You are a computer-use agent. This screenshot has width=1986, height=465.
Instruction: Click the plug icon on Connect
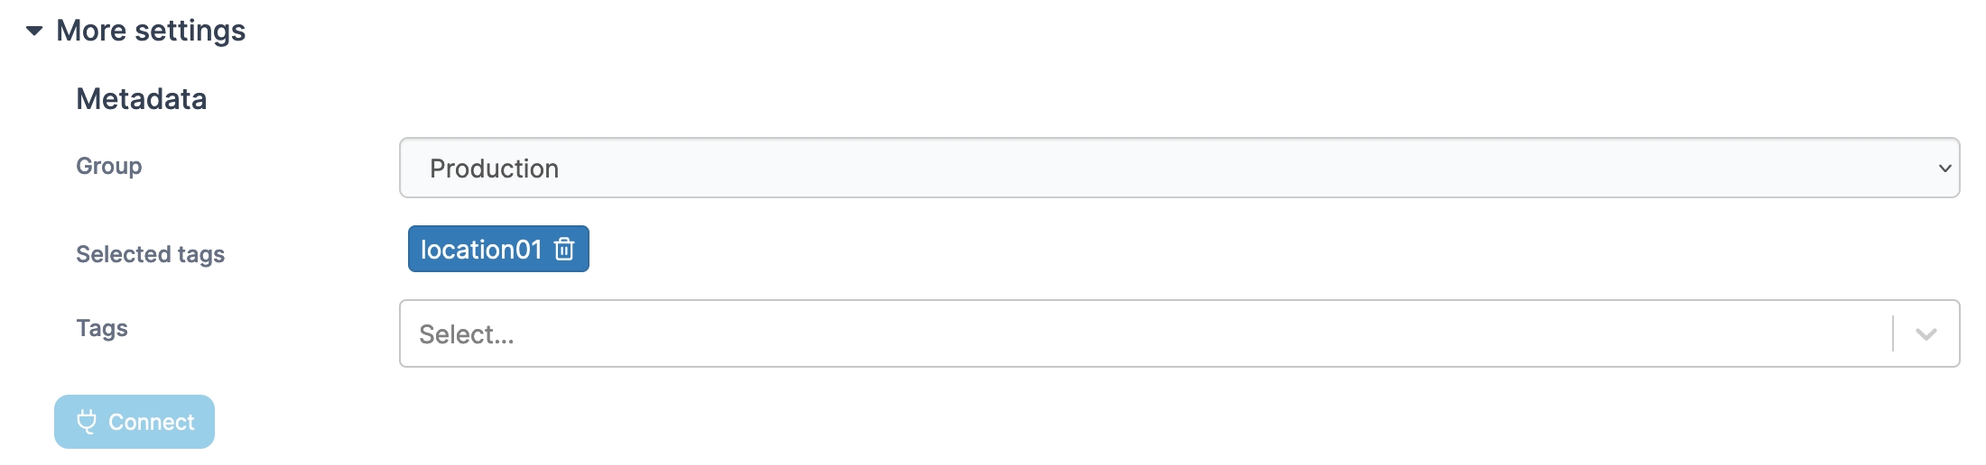tap(87, 422)
